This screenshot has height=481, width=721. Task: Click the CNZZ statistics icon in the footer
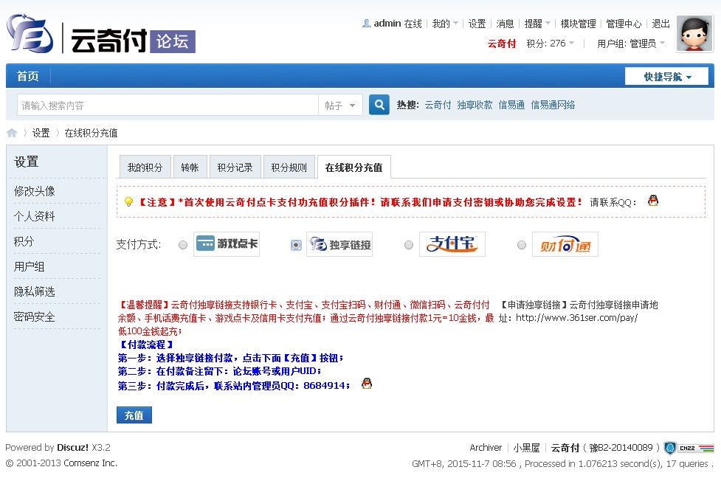click(x=696, y=448)
